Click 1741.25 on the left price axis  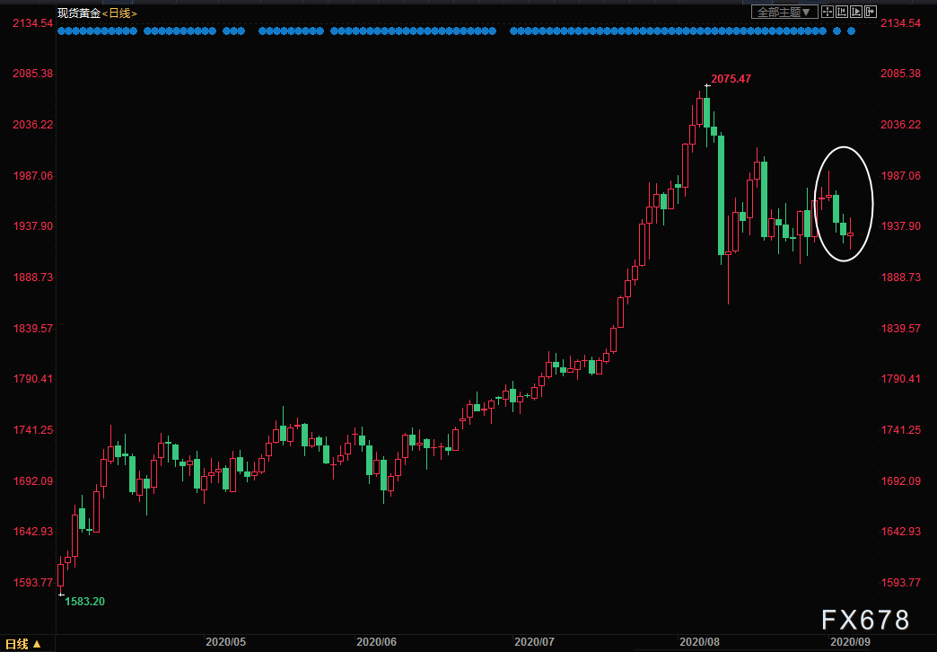coord(33,430)
